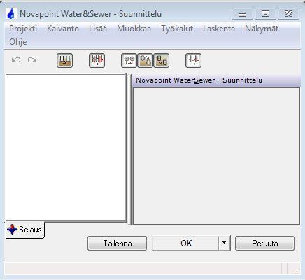Screen dimensions: 305x280
Task: Confirm with the OK button
Action: coord(185,244)
